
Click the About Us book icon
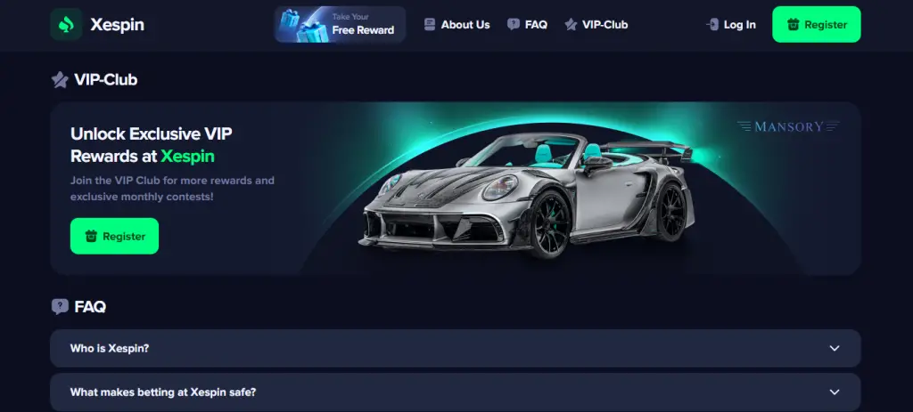coord(430,24)
